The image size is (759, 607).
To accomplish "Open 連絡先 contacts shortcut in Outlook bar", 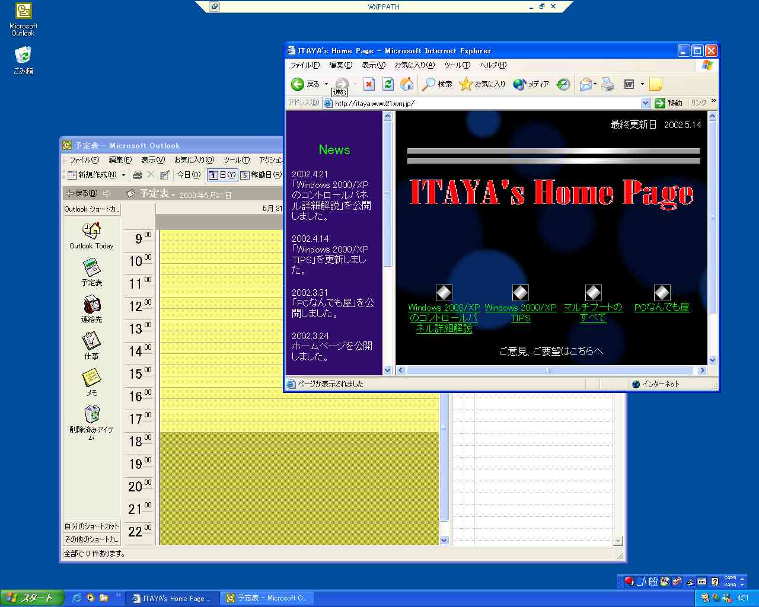I will coord(91,309).
